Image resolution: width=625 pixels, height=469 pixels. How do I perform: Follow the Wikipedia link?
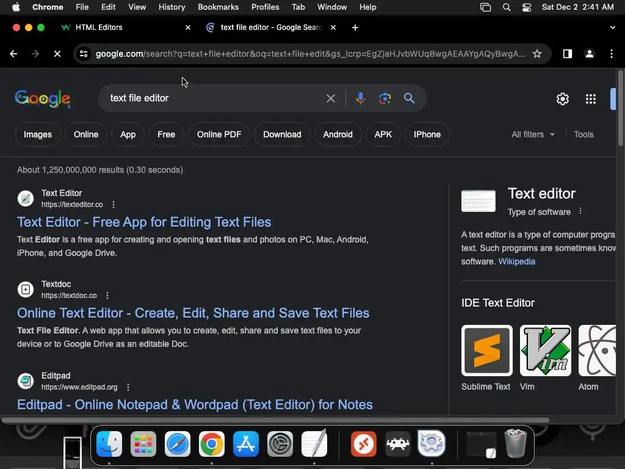(x=516, y=261)
